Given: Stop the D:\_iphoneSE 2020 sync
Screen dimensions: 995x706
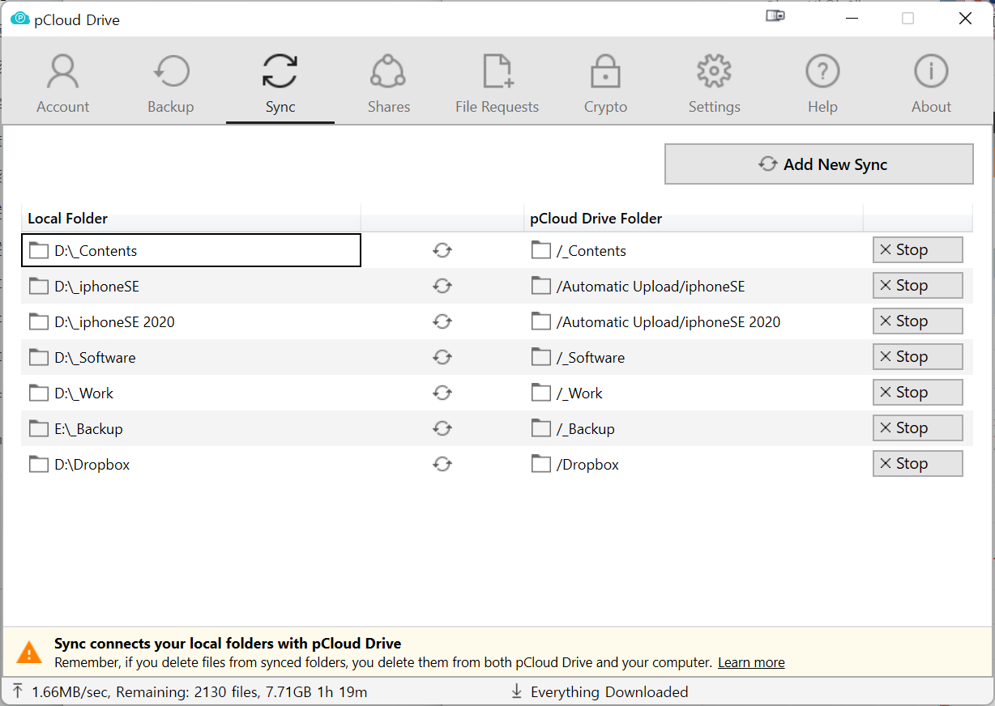Looking at the screenshot, I should pyautogui.click(x=917, y=321).
